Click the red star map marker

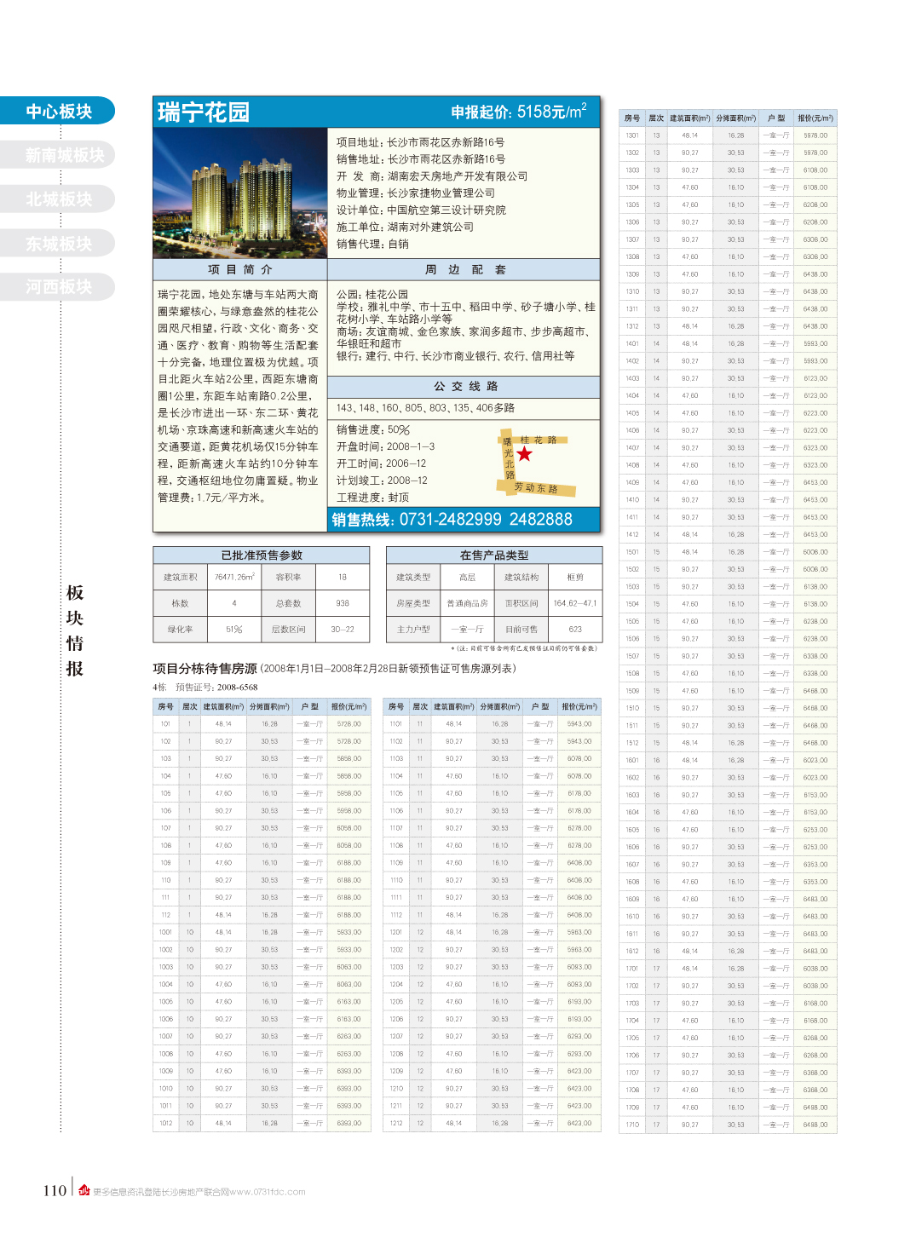(x=525, y=454)
